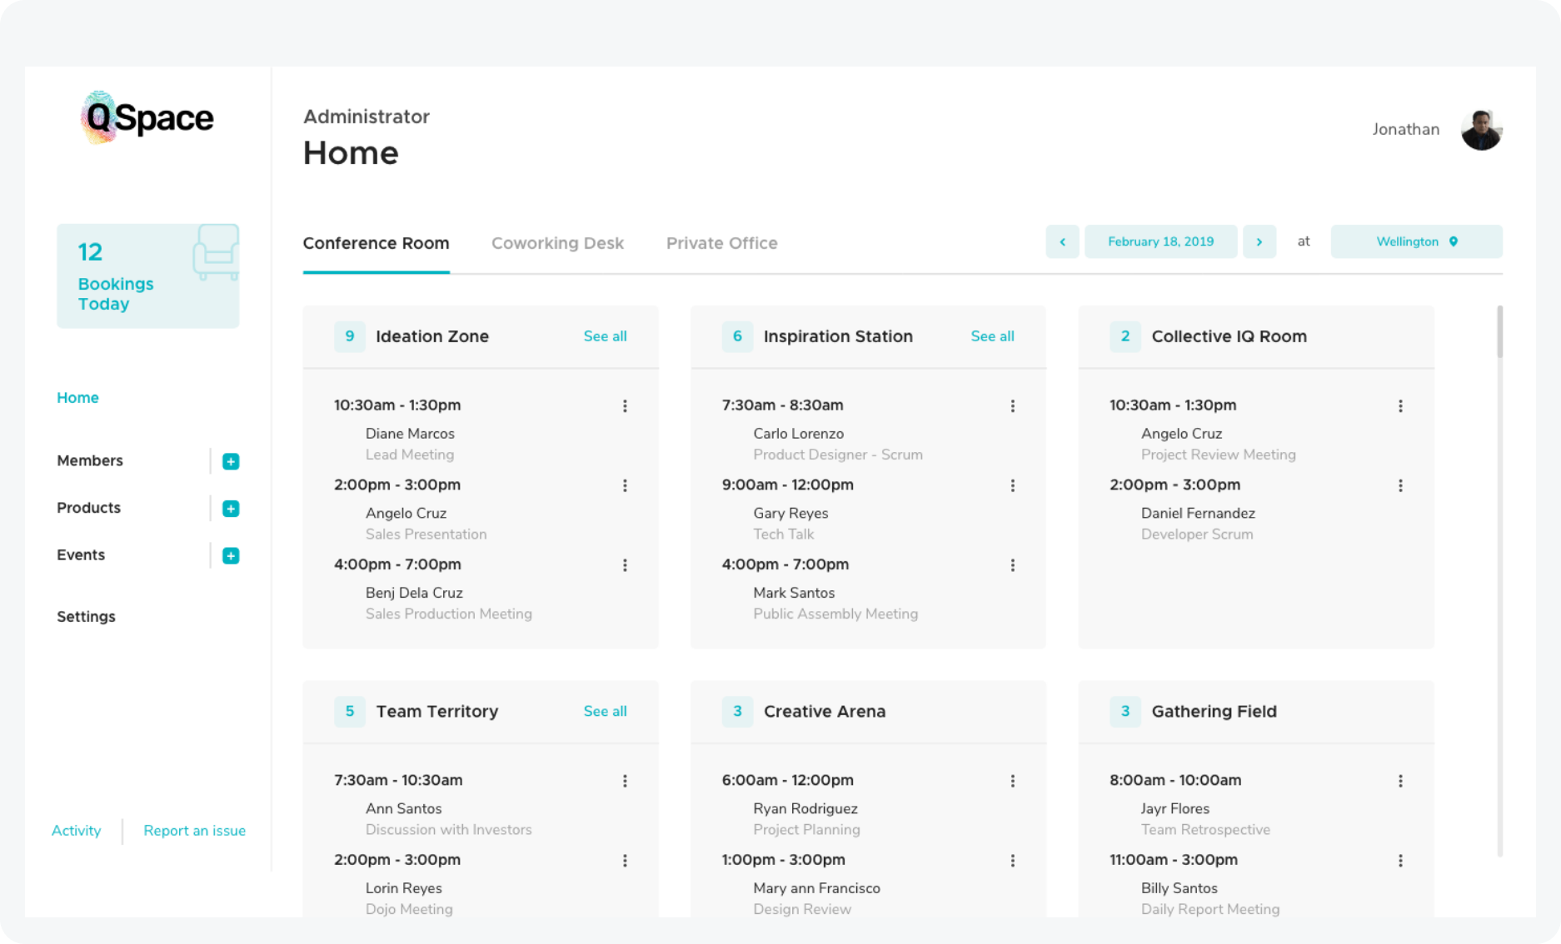Click the 11:00am - 3:00pm time slot
The width and height of the screenshot is (1561, 944).
[x=1173, y=860]
